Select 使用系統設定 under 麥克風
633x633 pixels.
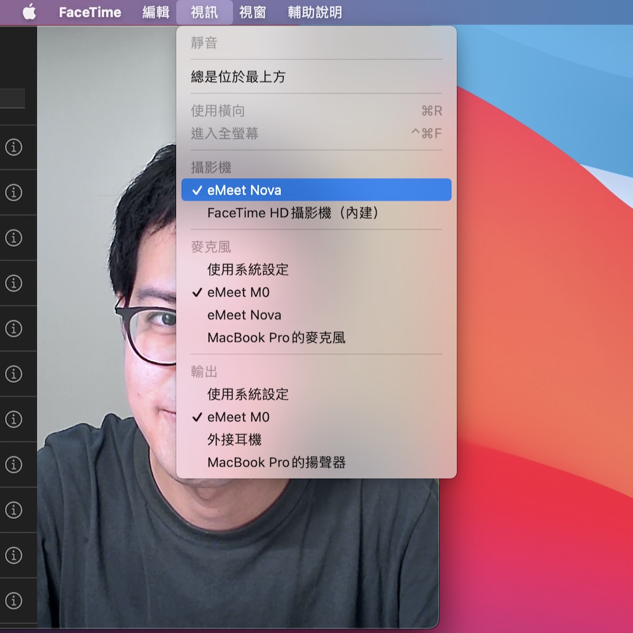point(316,269)
